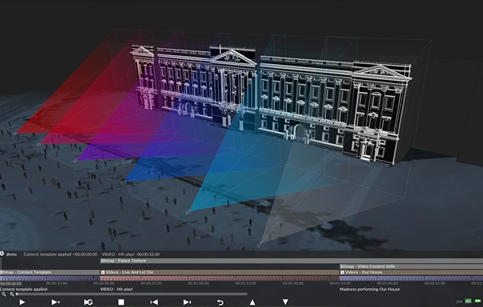This screenshot has height=307, width=483.
Task: Click the green 60 fps indicator
Action: point(468,301)
